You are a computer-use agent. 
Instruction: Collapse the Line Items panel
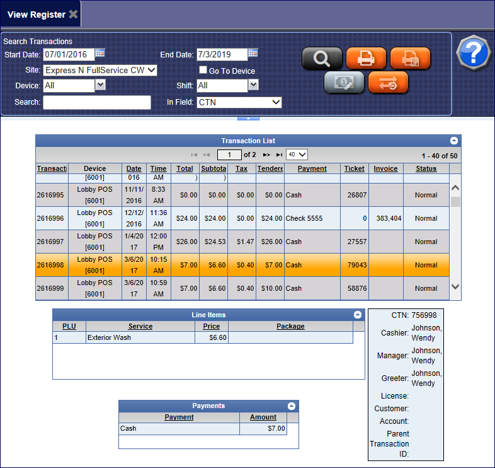coord(358,315)
